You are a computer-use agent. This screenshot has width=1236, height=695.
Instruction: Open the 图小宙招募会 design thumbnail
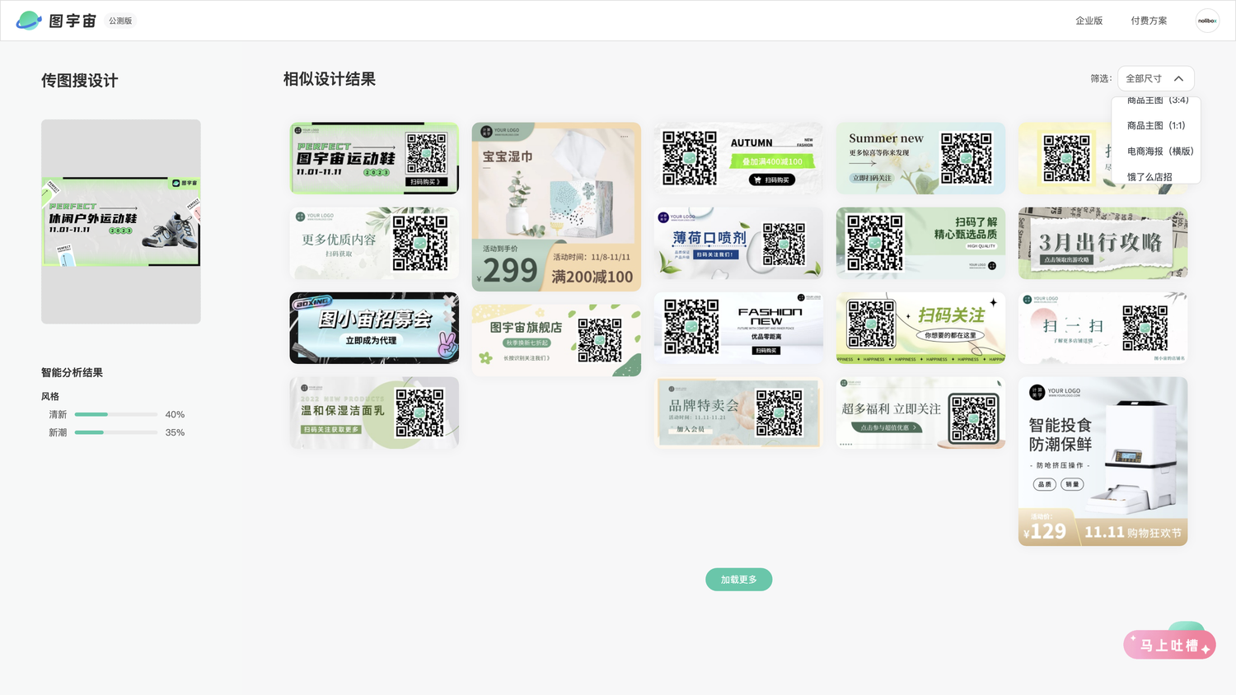(x=374, y=328)
